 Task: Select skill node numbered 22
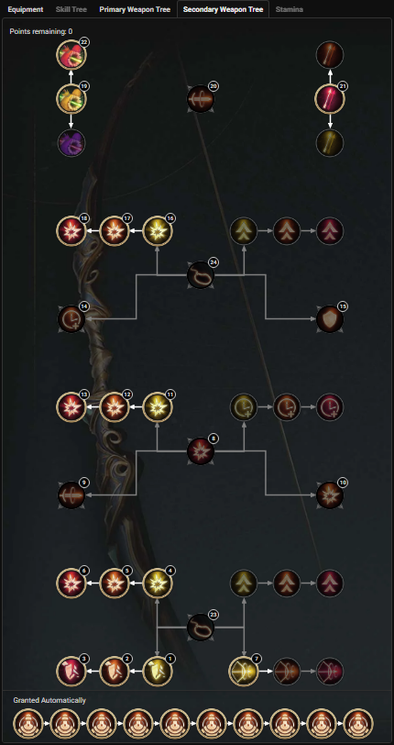coord(71,55)
